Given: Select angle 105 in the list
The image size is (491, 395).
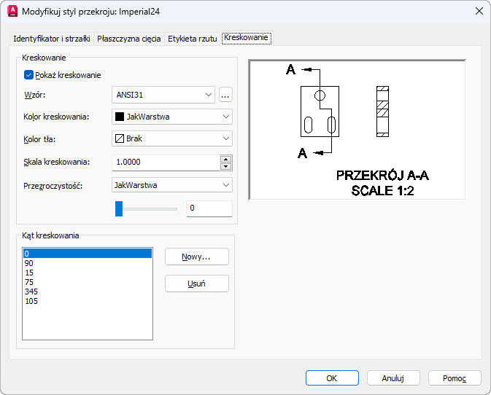Looking at the screenshot, I should pyautogui.click(x=88, y=301).
